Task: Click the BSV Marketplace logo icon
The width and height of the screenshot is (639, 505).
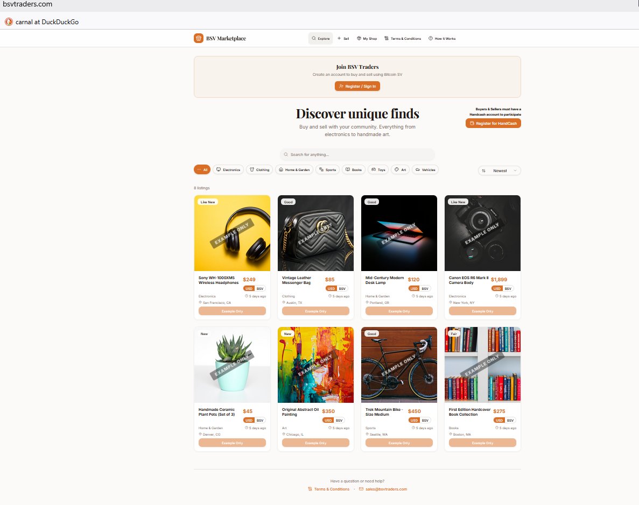Action: 199,38
